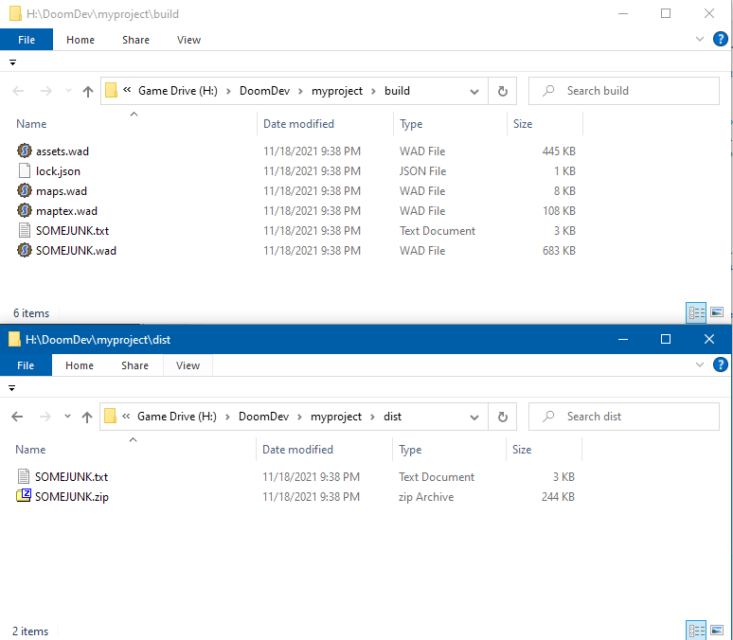Click folder icon in build title bar

(15, 13)
